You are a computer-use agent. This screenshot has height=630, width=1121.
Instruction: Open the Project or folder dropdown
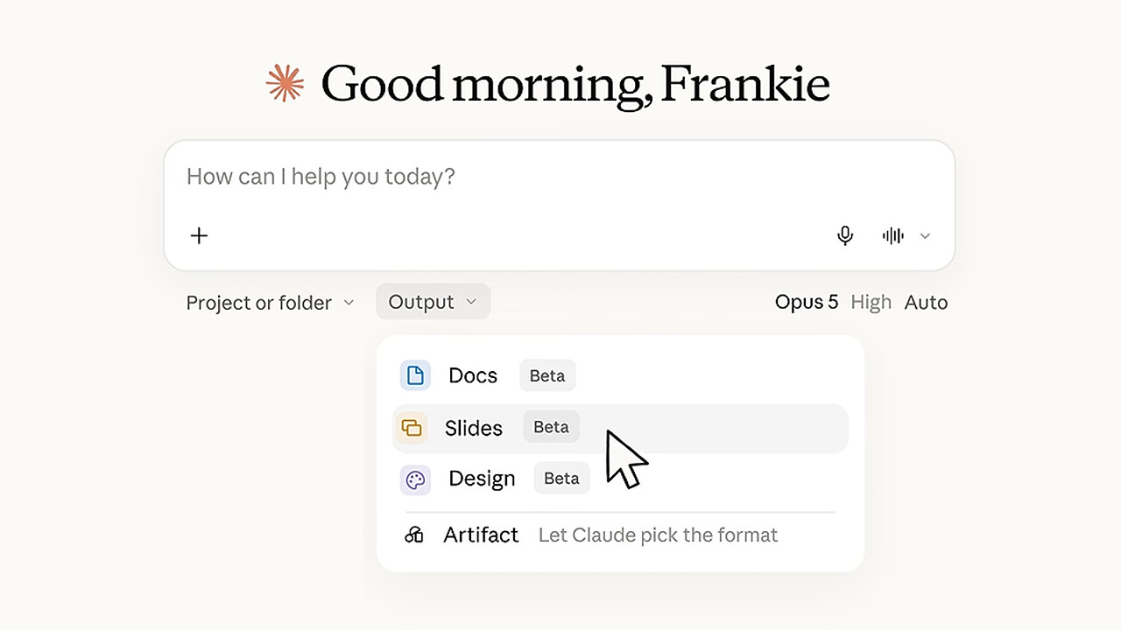pyautogui.click(x=270, y=303)
